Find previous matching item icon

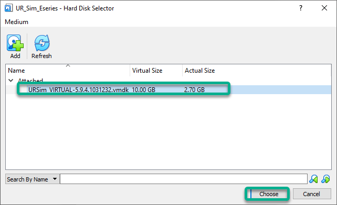(313, 179)
